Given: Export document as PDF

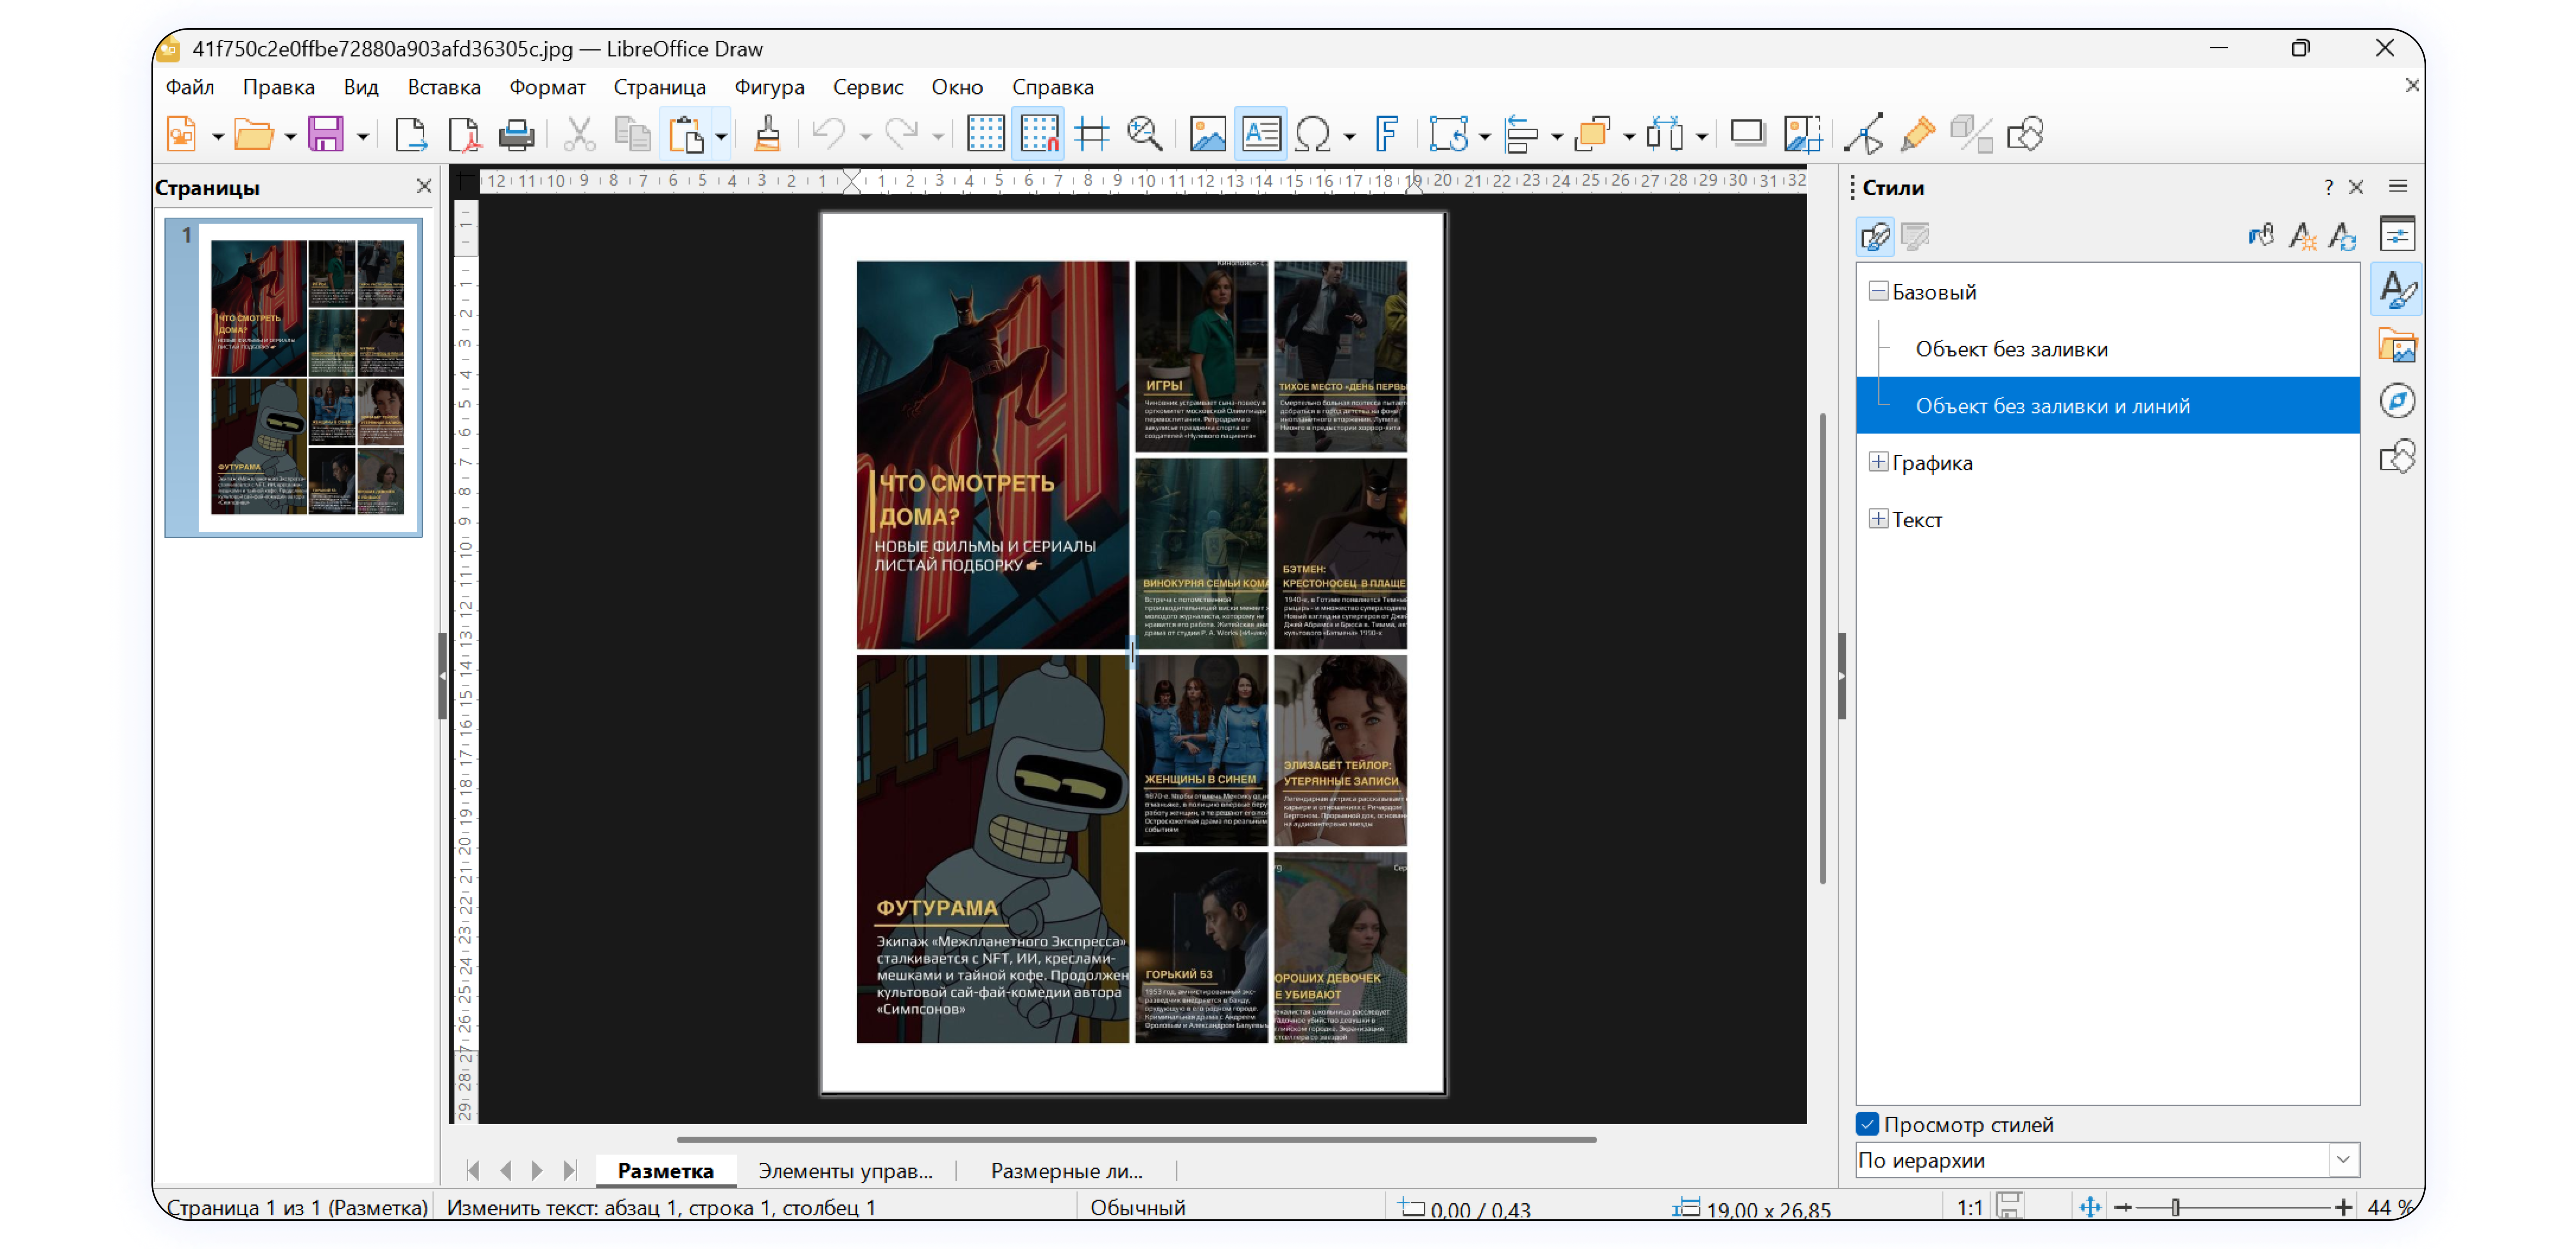Looking at the screenshot, I should point(464,133).
